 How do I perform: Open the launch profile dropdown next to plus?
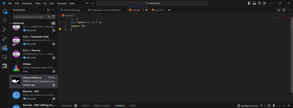click(x=265, y=106)
